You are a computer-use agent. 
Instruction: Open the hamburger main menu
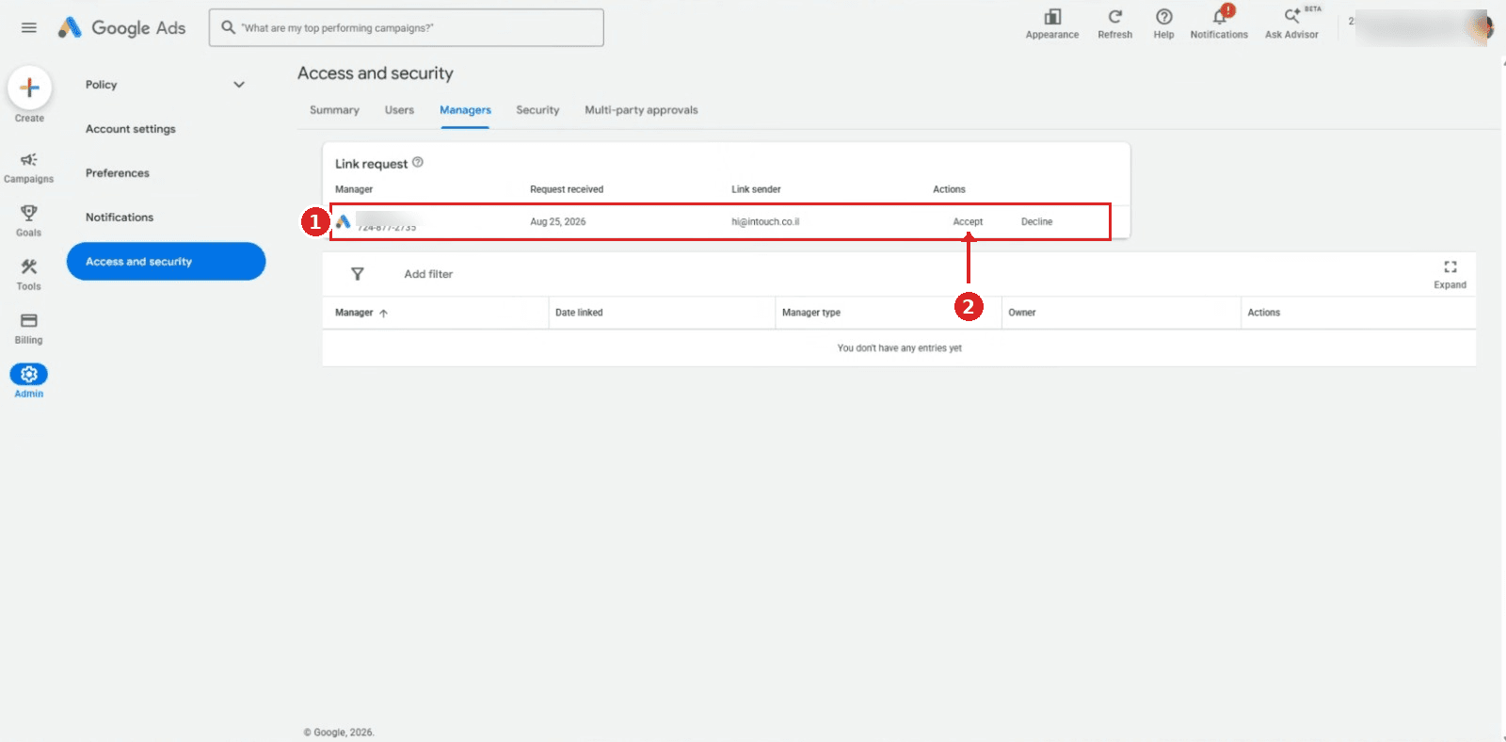pyautogui.click(x=29, y=27)
